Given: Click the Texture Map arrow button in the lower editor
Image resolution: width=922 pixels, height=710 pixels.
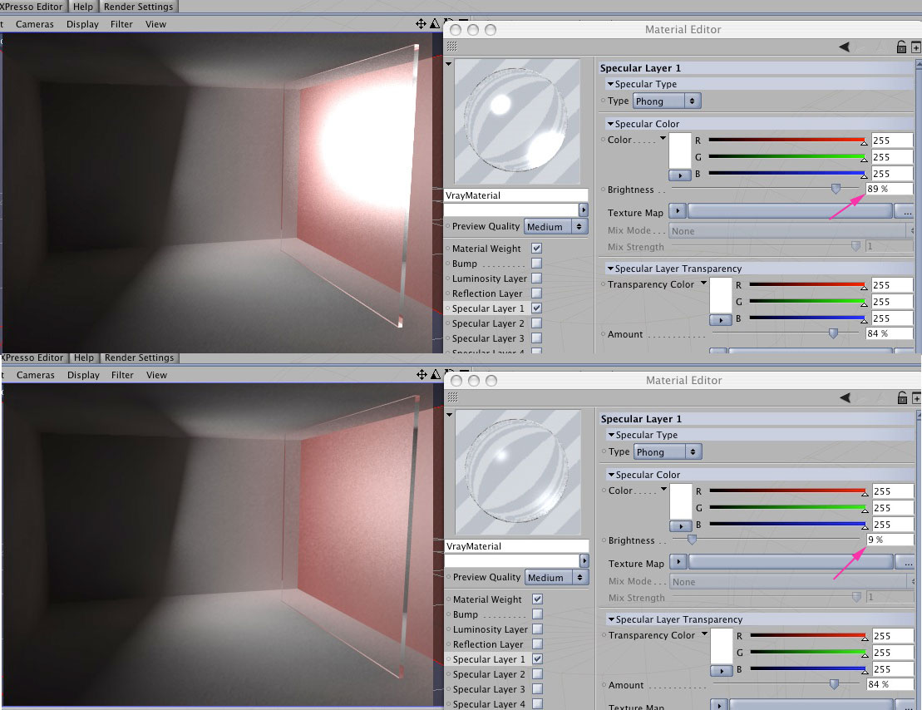Looking at the screenshot, I should click(x=678, y=561).
